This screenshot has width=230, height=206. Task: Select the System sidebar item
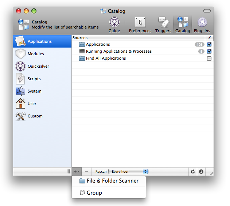point(42,91)
